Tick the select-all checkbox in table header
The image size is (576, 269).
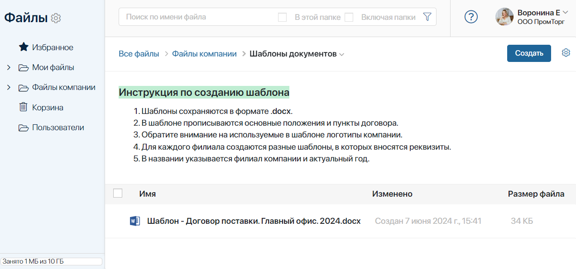pos(118,193)
